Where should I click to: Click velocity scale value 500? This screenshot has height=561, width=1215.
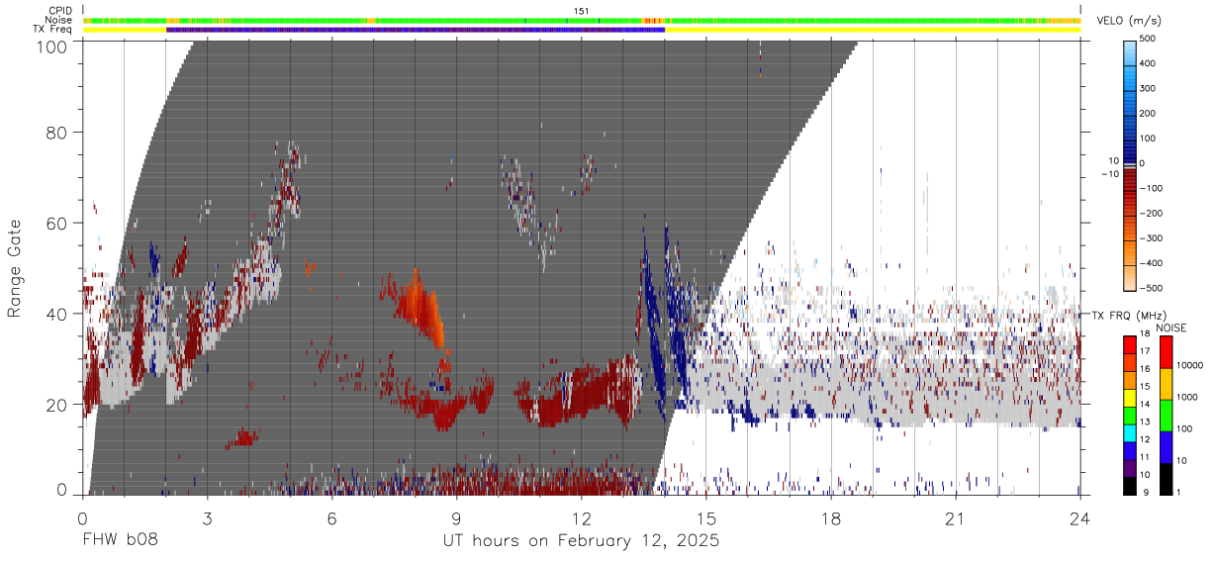pyautogui.click(x=1149, y=39)
